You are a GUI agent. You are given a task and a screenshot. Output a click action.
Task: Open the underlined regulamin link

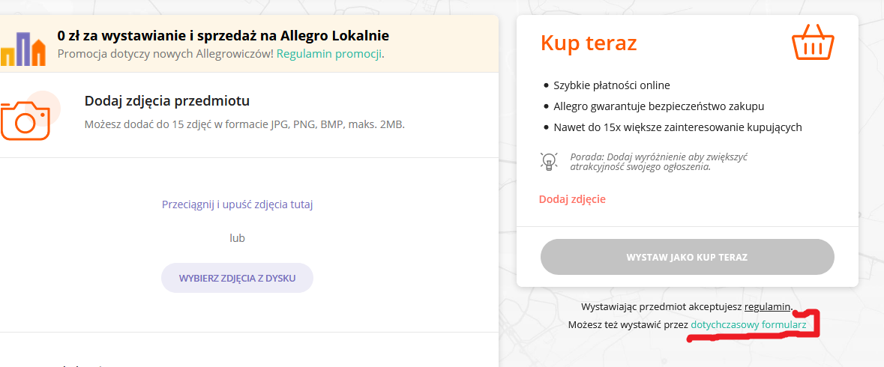tap(767, 306)
